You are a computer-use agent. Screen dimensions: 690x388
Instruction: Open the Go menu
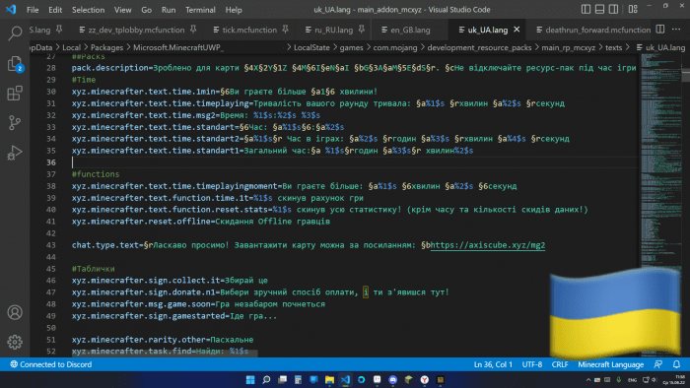coord(146,10)
